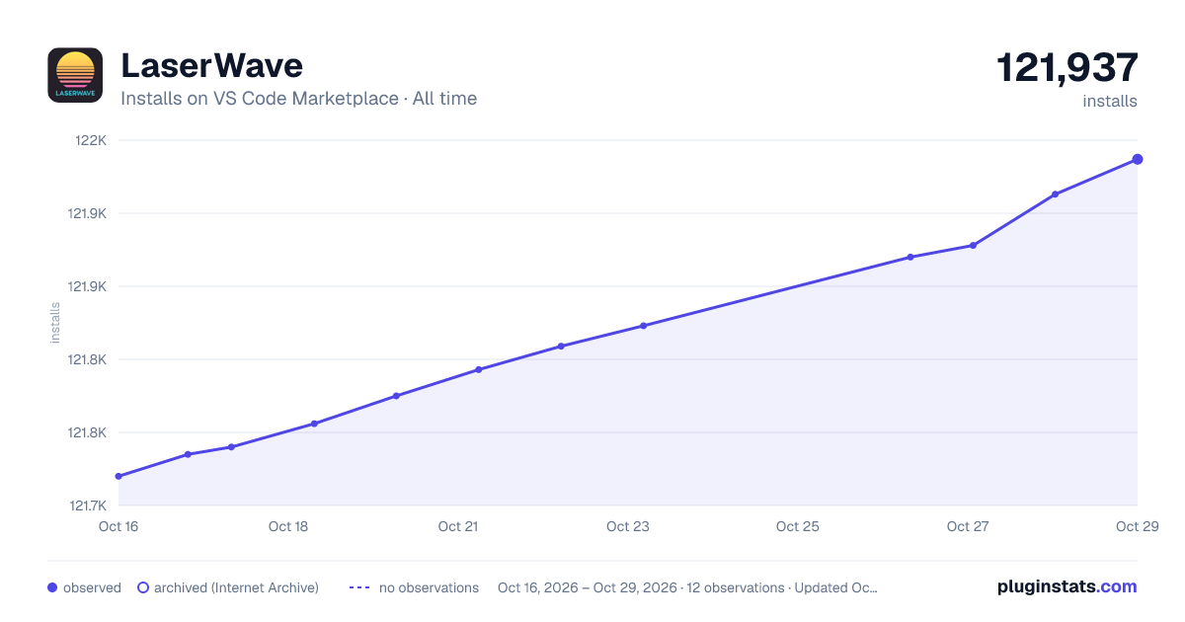Select the Oct 16 first data point

pyautogui.click(x=118, y=476)
